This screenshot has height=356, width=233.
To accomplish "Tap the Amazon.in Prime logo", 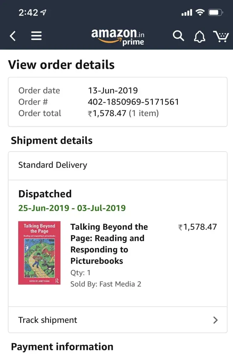I will click(118, 37).
